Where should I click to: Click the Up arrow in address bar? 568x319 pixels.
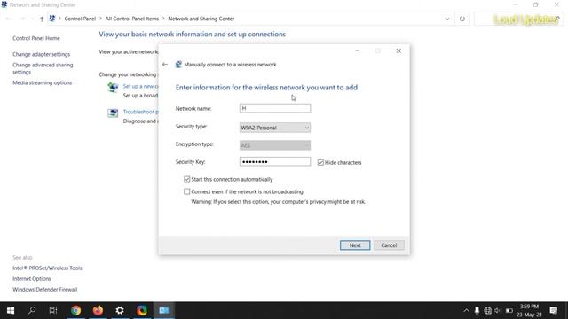(x=42, y=19)
